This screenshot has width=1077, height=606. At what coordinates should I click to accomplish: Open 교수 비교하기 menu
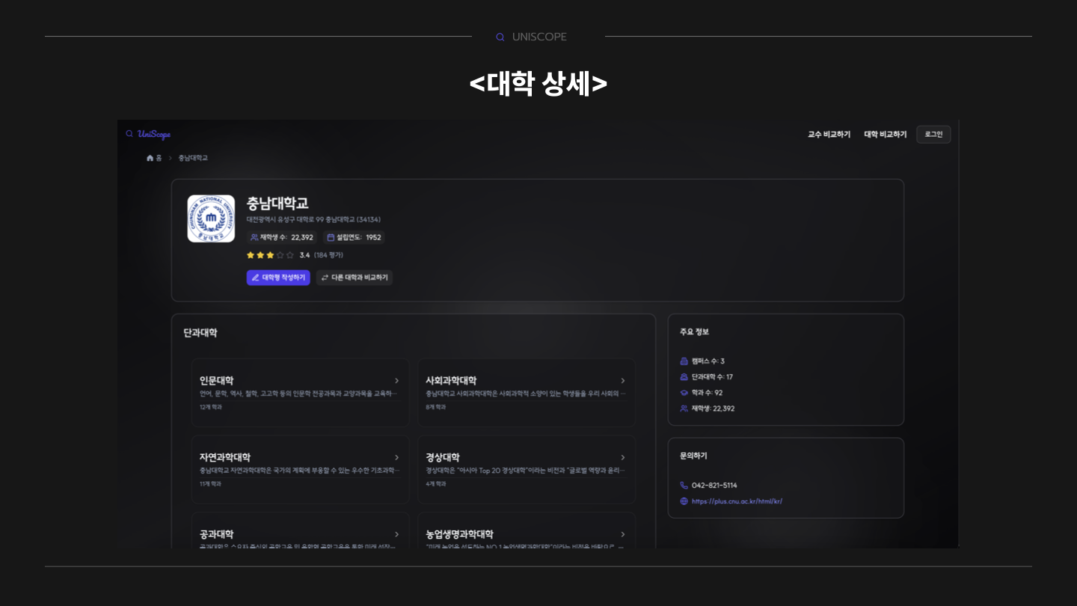tap(829, 135)
